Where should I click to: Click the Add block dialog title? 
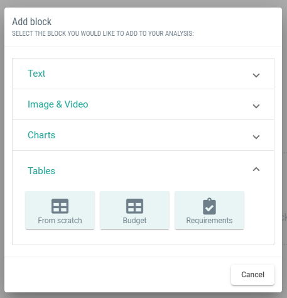tap(31, 21)
